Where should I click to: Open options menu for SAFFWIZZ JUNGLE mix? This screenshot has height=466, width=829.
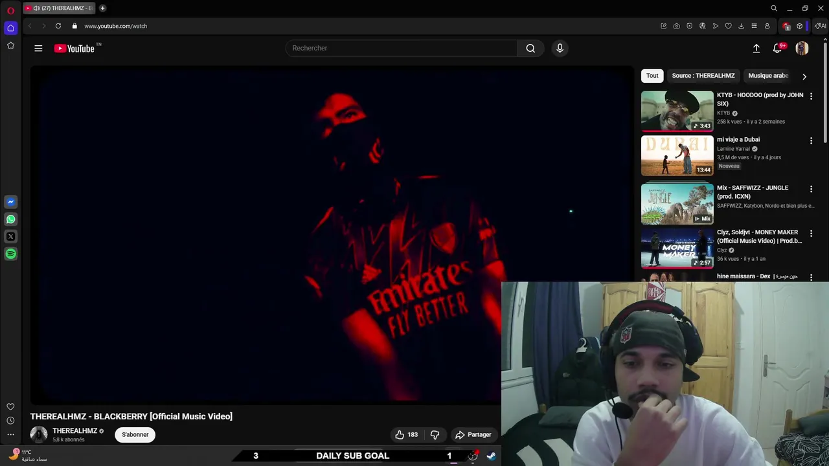[x=811, y=189]
